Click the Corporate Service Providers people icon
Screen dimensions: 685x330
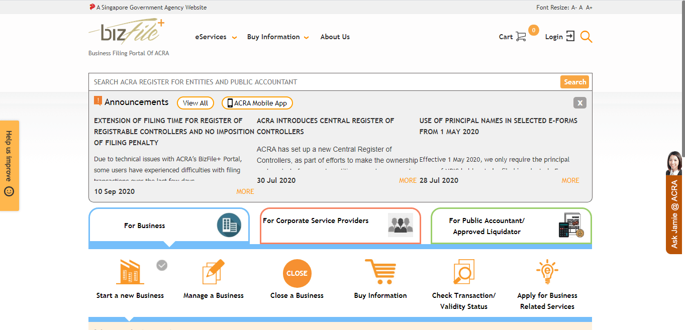point(401,225)
